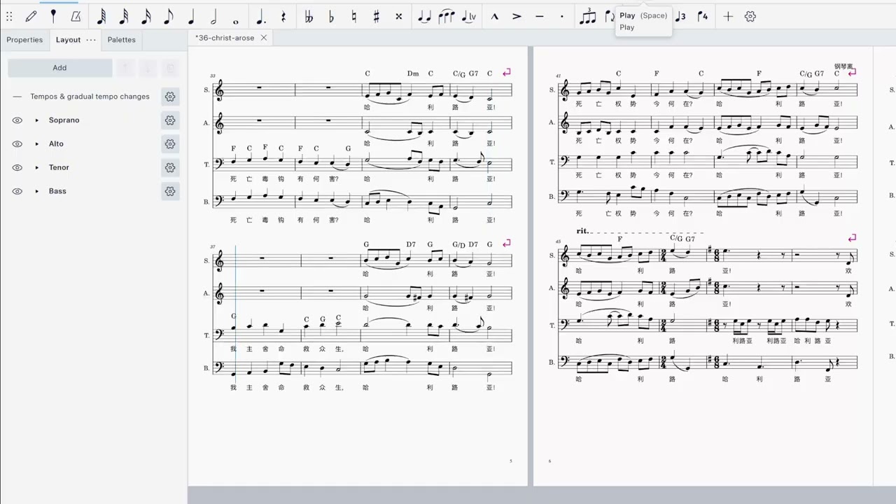This screenshot has height=504, width=896.
Task: Select the quarter note duration
Action: [x=191, y=16]
